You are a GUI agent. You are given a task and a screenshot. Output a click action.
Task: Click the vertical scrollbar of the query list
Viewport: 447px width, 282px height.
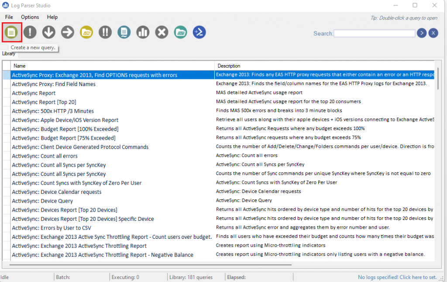(x=438, y=79)
